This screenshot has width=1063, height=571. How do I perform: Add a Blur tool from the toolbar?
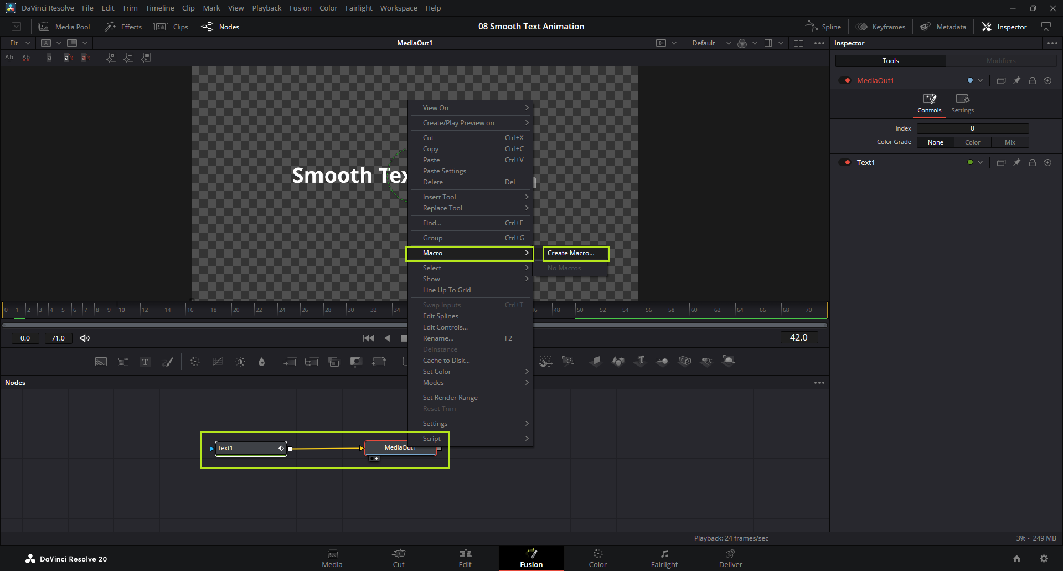pos(261,362)
